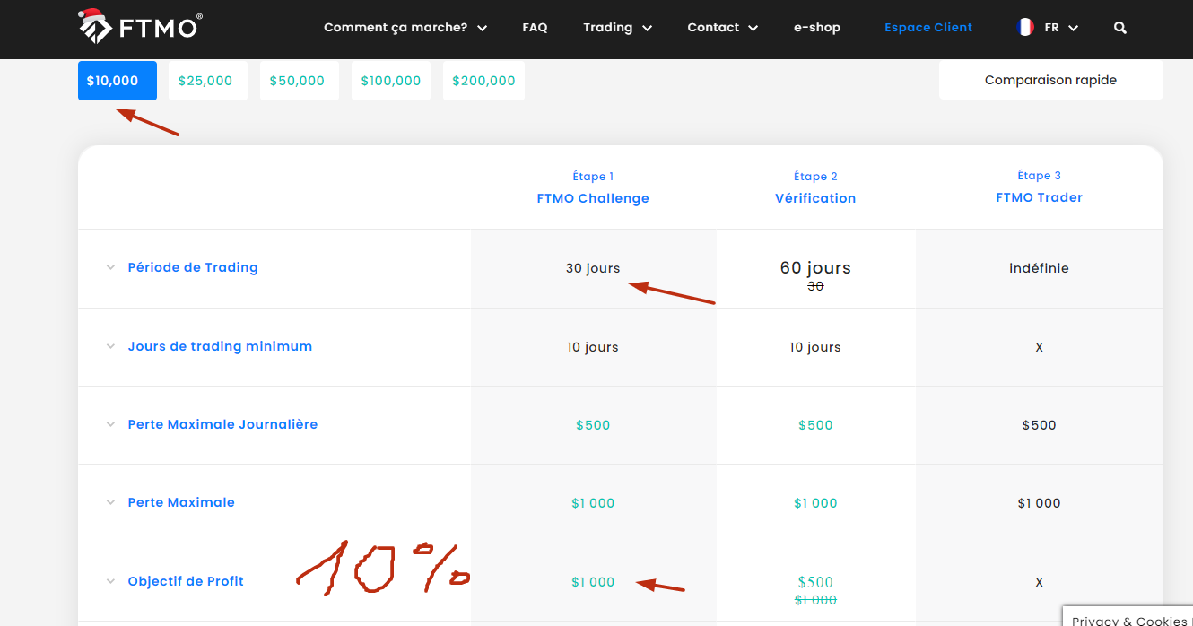Click the Vérification column header
1193x626 pixels.
pos(815,198)
